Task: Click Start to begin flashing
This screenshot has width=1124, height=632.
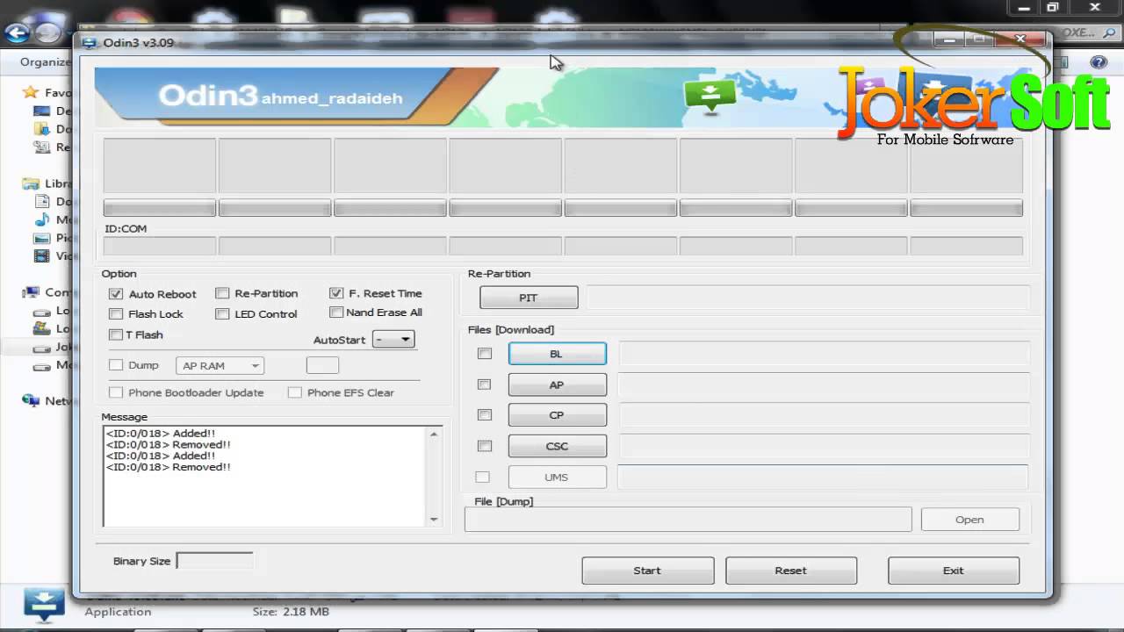Action: coord(647,571)
